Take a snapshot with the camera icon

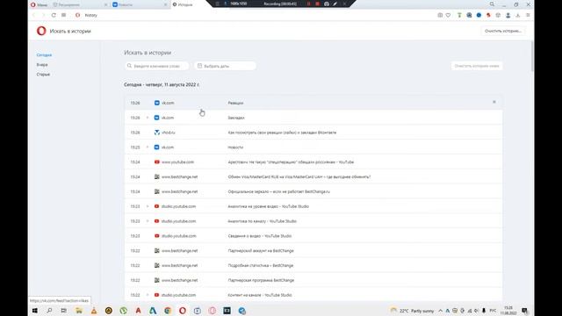(440, 15)
